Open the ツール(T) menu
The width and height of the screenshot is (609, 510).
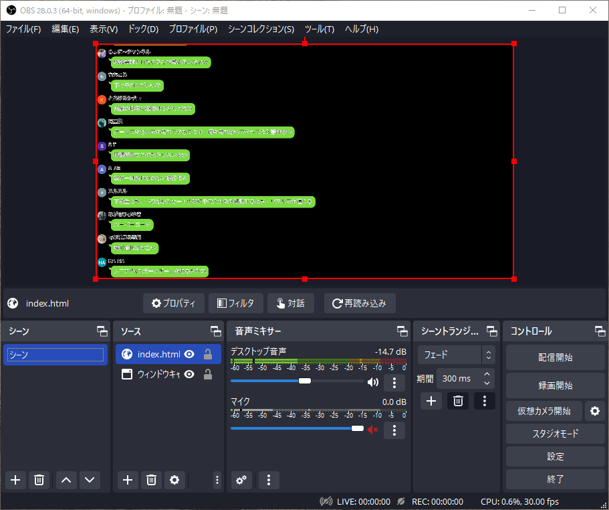pyautogui.click(x=319, y=29)
